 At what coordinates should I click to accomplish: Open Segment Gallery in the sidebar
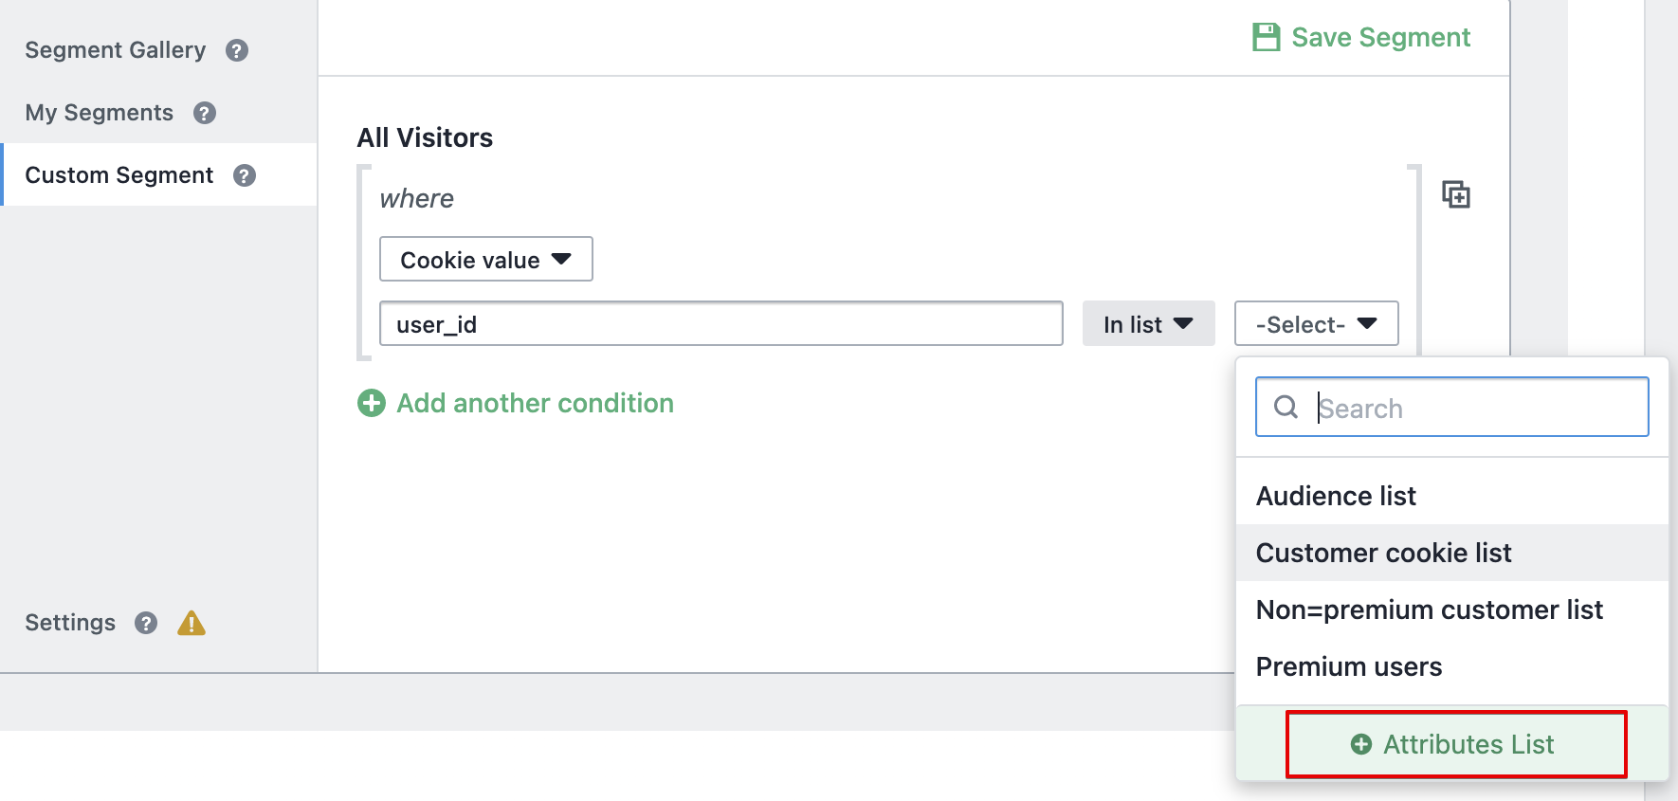[116, 50]
